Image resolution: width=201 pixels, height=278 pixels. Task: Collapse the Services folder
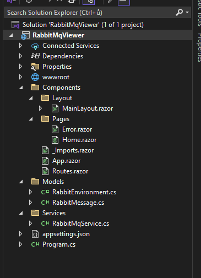(x=21, y=213)
